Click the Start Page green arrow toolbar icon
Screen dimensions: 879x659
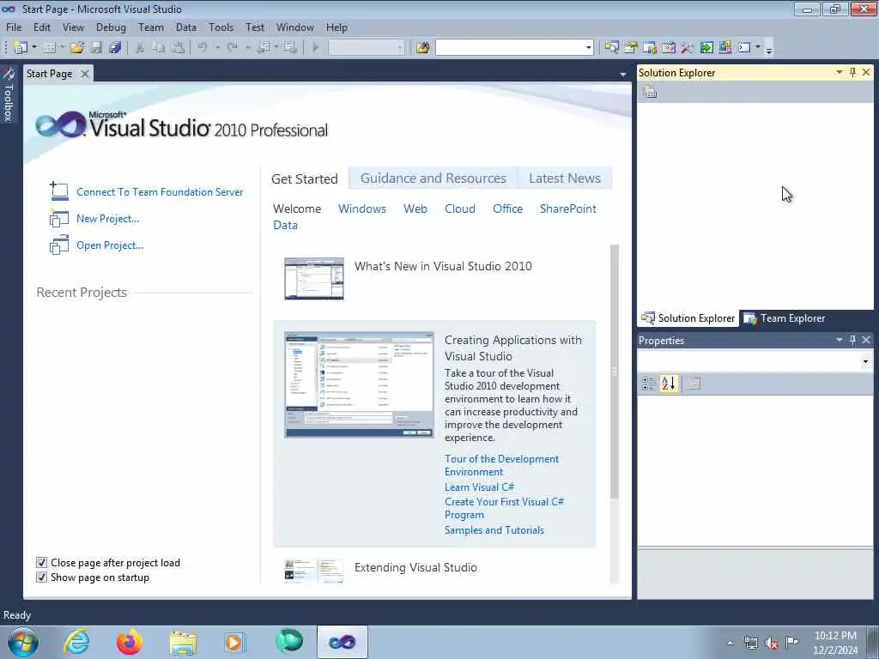[x=706, y=48]
